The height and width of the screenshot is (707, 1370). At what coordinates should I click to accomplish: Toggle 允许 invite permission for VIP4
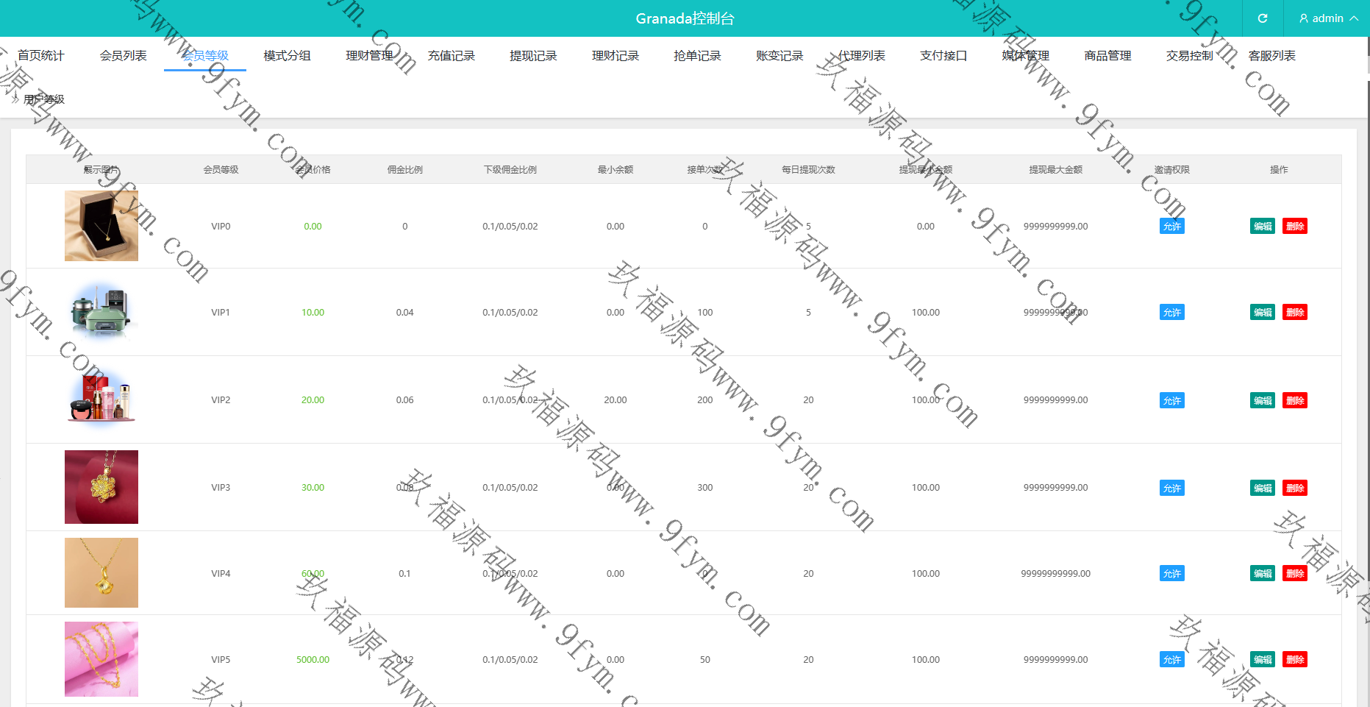(x=1172, y=574)
